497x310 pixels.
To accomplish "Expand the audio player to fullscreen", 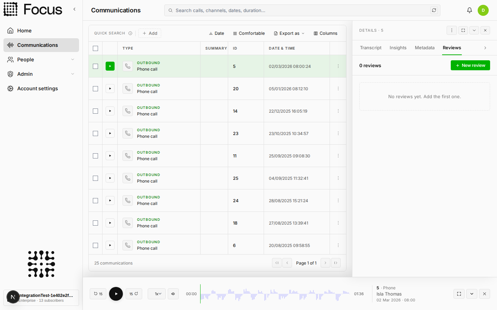I will pos(459,294).
